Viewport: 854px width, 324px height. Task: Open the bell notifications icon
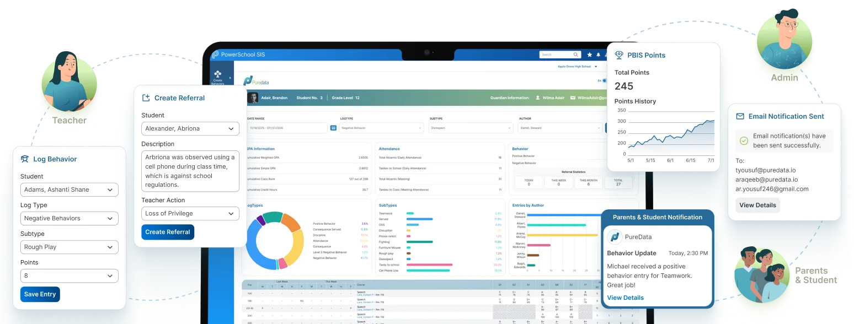click(599, 55)
